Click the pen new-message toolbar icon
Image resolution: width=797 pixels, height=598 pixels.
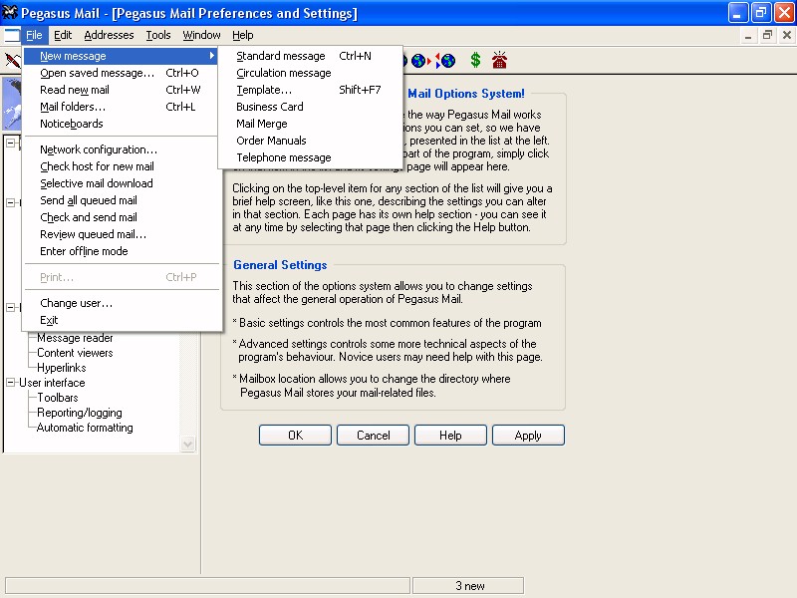(12, 61)
